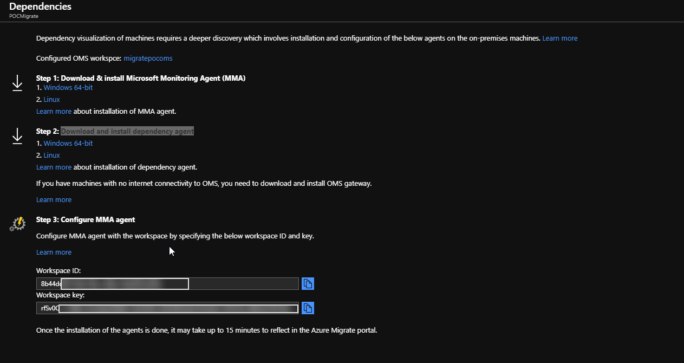Viewport: 684px width, 363px height.
Task: Select the Workspace ID input field
Action: click(125, 283)
